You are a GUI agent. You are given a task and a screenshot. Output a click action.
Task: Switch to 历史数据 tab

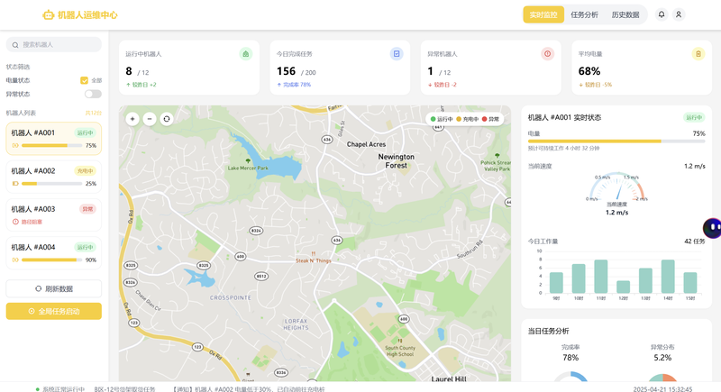(625, 14)
